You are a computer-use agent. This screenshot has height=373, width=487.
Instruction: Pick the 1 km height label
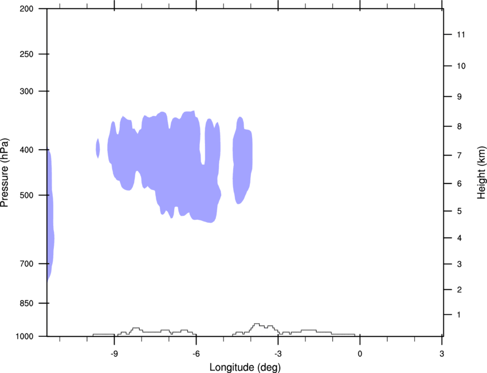[459, 315]
